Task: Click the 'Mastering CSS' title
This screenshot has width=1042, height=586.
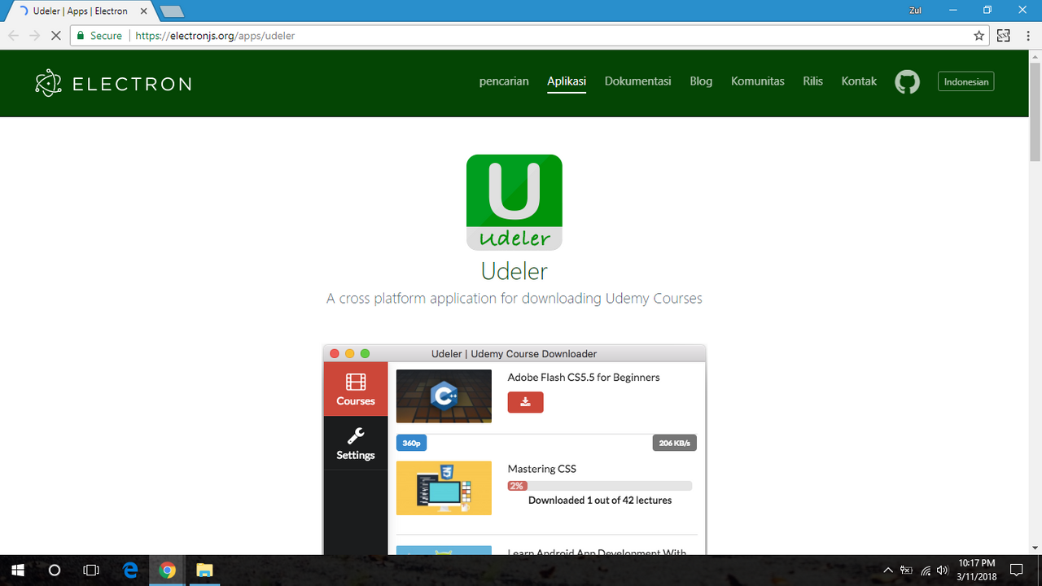Action: [542, 469]
